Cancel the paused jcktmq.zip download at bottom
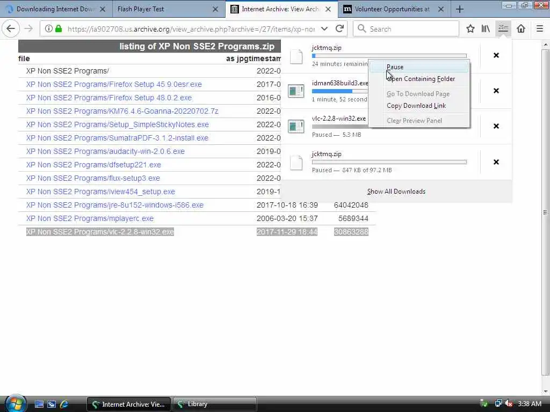The height and width of the screenshot is (412, 550). pyautogui.click(x=496, y=162)
